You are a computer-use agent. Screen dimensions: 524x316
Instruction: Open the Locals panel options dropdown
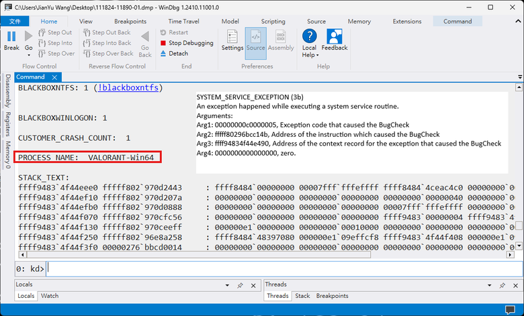click(227, 285)
